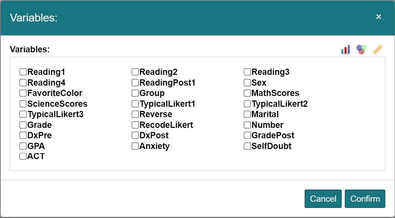Screen dimensions: 395x218
Task: Toggle the RecodeLikert checkbox
Action: (135, 125)
